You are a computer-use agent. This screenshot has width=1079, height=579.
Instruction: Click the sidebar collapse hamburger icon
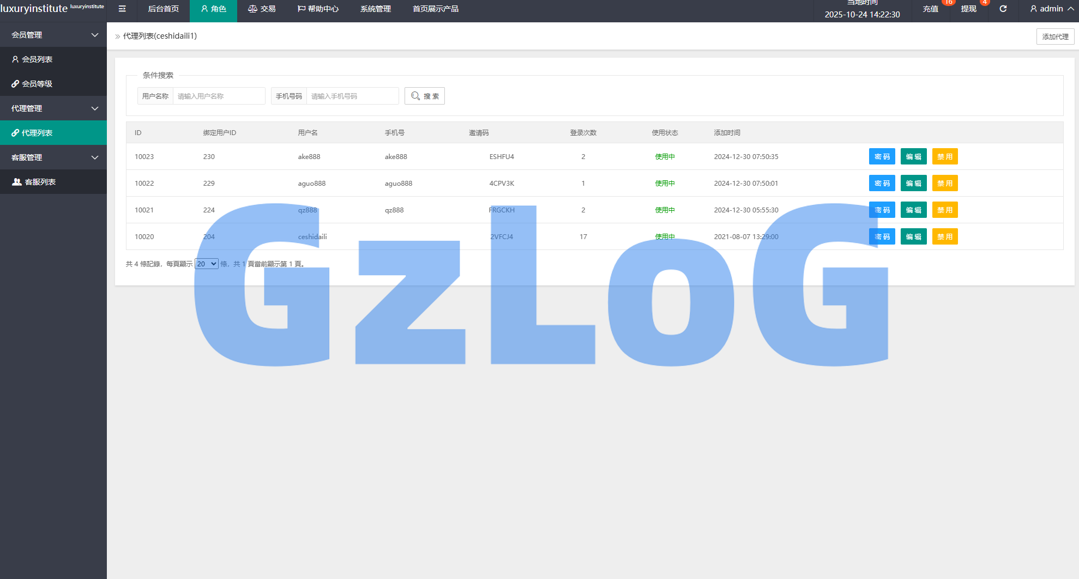click(122, 9)
